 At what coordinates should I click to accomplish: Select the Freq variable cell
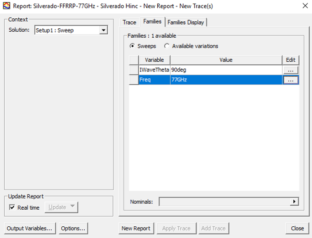(x=154, y=80)
